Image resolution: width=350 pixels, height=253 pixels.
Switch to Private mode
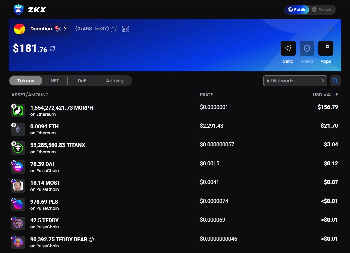322,10
